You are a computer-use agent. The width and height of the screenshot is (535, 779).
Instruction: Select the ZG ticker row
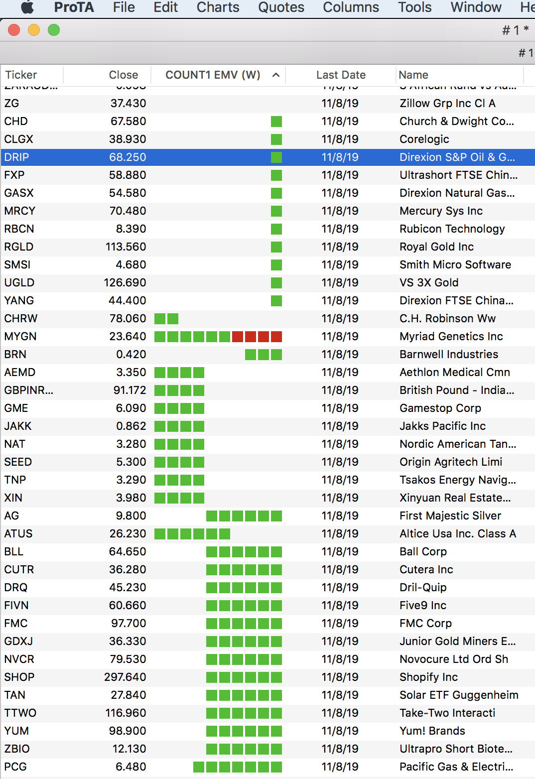pyautogui.click(x=268, y=104)
